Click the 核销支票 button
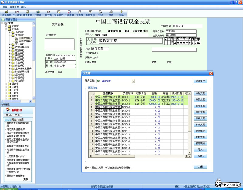 coord(200,118)
